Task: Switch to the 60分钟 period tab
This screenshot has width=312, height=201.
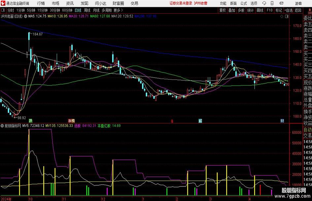Action: coord(67,10)
